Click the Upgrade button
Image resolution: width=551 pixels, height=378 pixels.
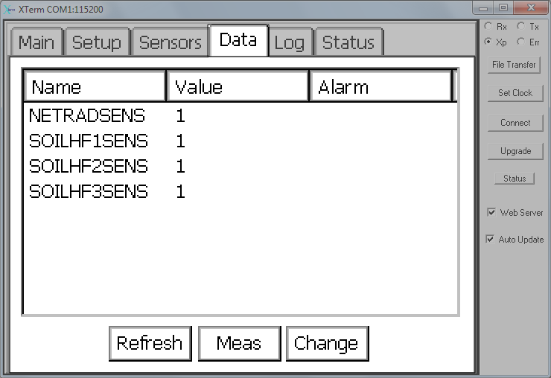(515, 151)
